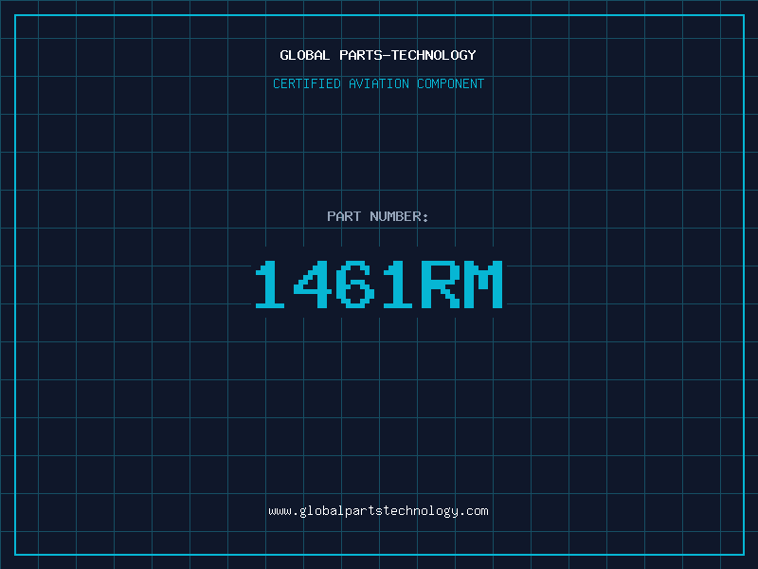
Task: Click the word NUMBER: in the part label
Action: tap(399, 216)
